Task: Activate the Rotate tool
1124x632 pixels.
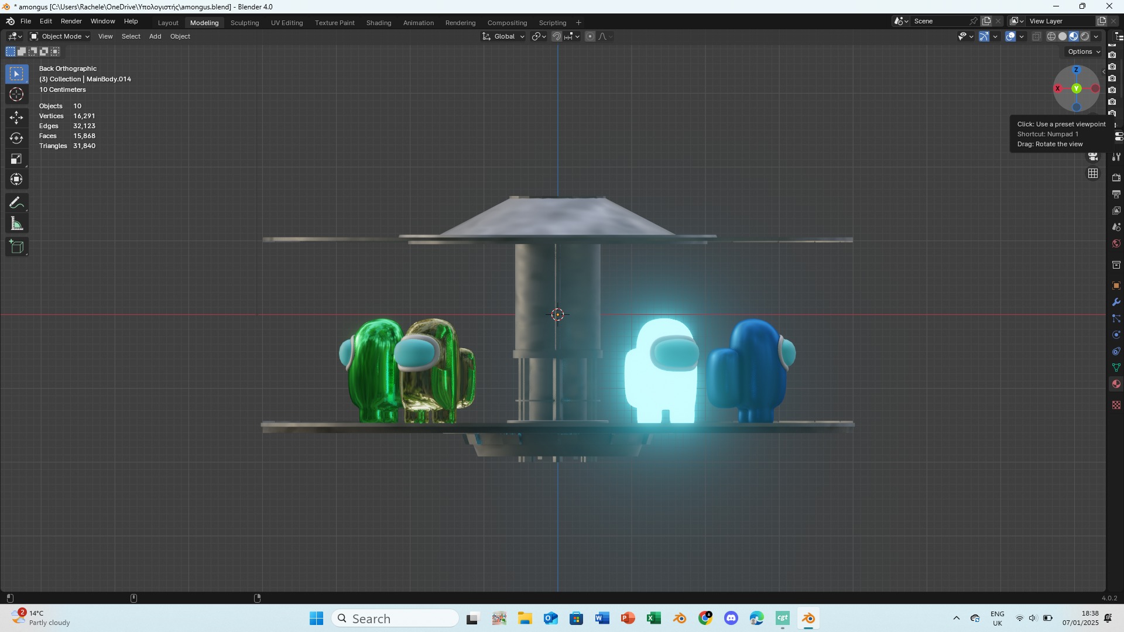Action: (16, 138)
